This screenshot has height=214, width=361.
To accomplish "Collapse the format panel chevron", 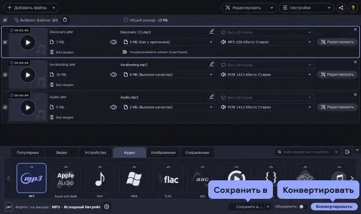I will point(357,150).
